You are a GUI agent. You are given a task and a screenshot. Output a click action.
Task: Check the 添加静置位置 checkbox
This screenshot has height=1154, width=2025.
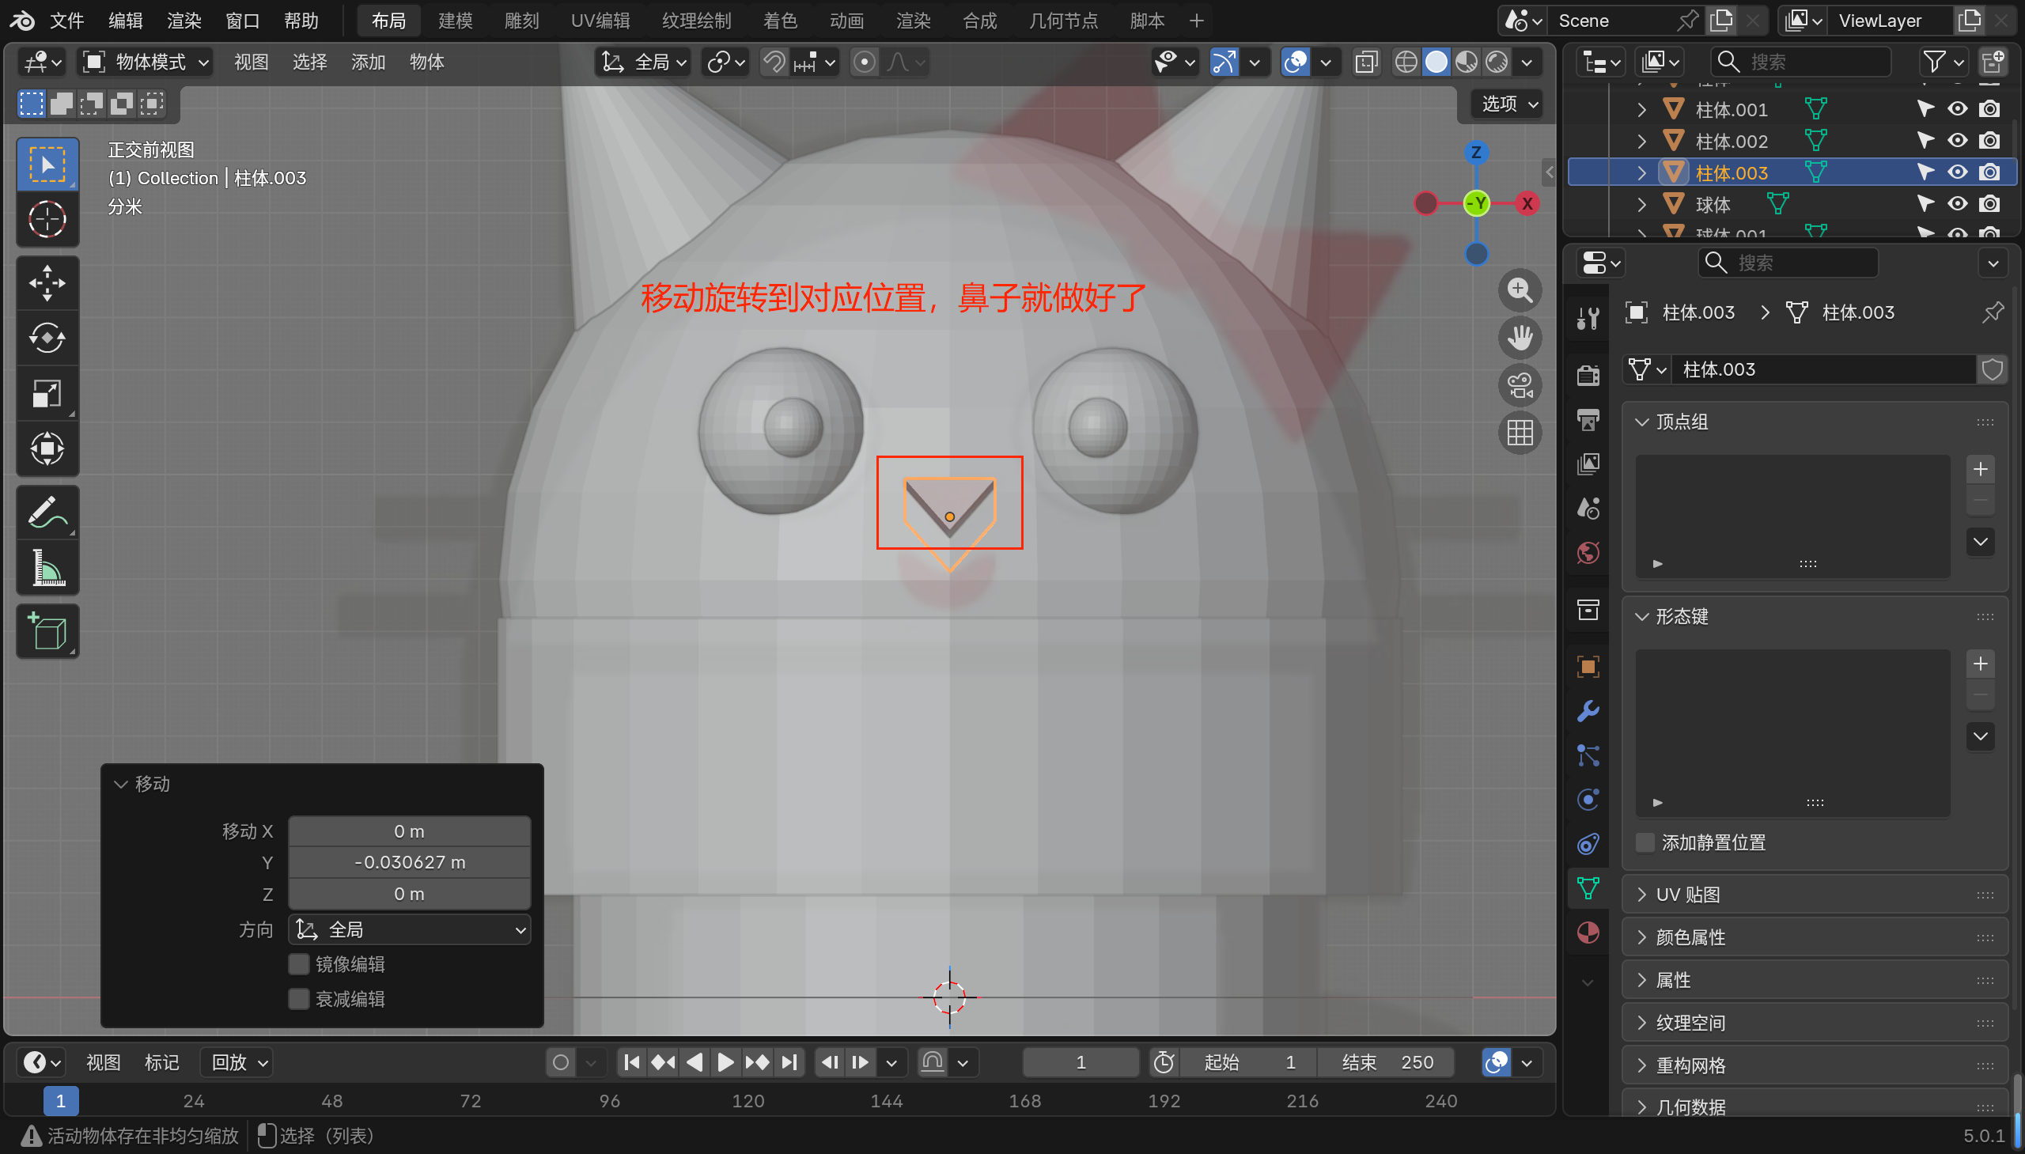point(1646,842)
